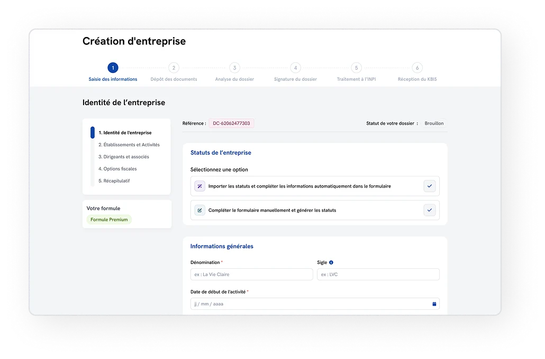The width and height of the screenshot is (545, 359).
Task: Select step 4 circle Signature du dossier
Action: pos(295,68)
